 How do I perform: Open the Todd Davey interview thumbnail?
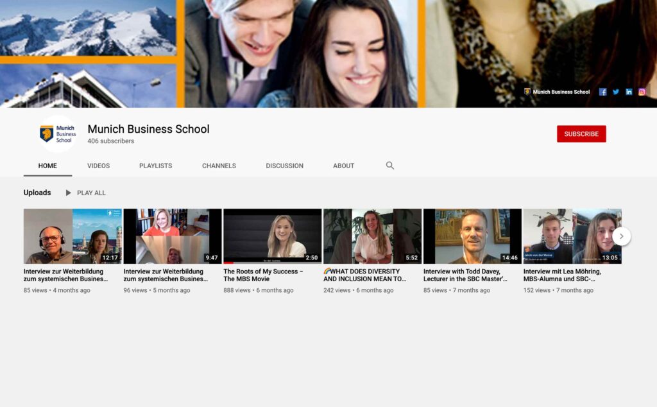(472, 236)
